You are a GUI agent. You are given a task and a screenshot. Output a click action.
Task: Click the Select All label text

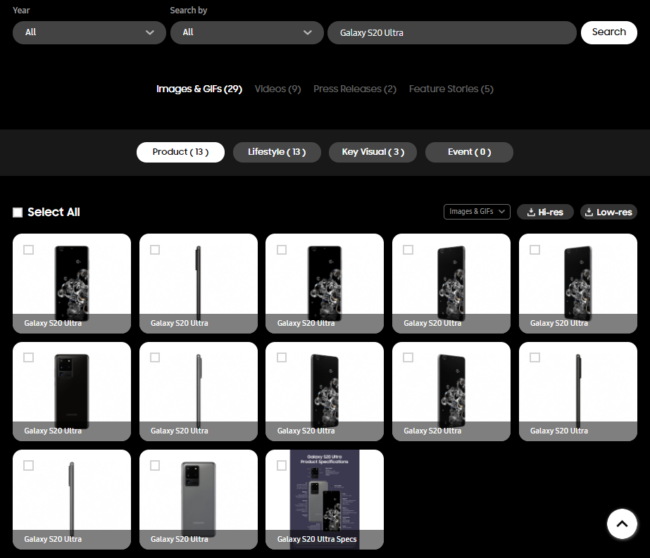pyautogui.click(x=54, y=212)
